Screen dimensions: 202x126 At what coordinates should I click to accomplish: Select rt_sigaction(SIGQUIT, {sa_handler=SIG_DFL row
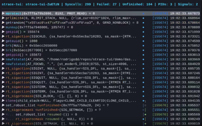pos(71,82)
